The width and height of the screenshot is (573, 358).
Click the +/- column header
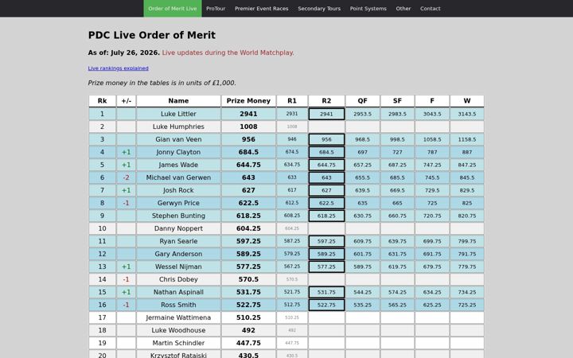126,101
